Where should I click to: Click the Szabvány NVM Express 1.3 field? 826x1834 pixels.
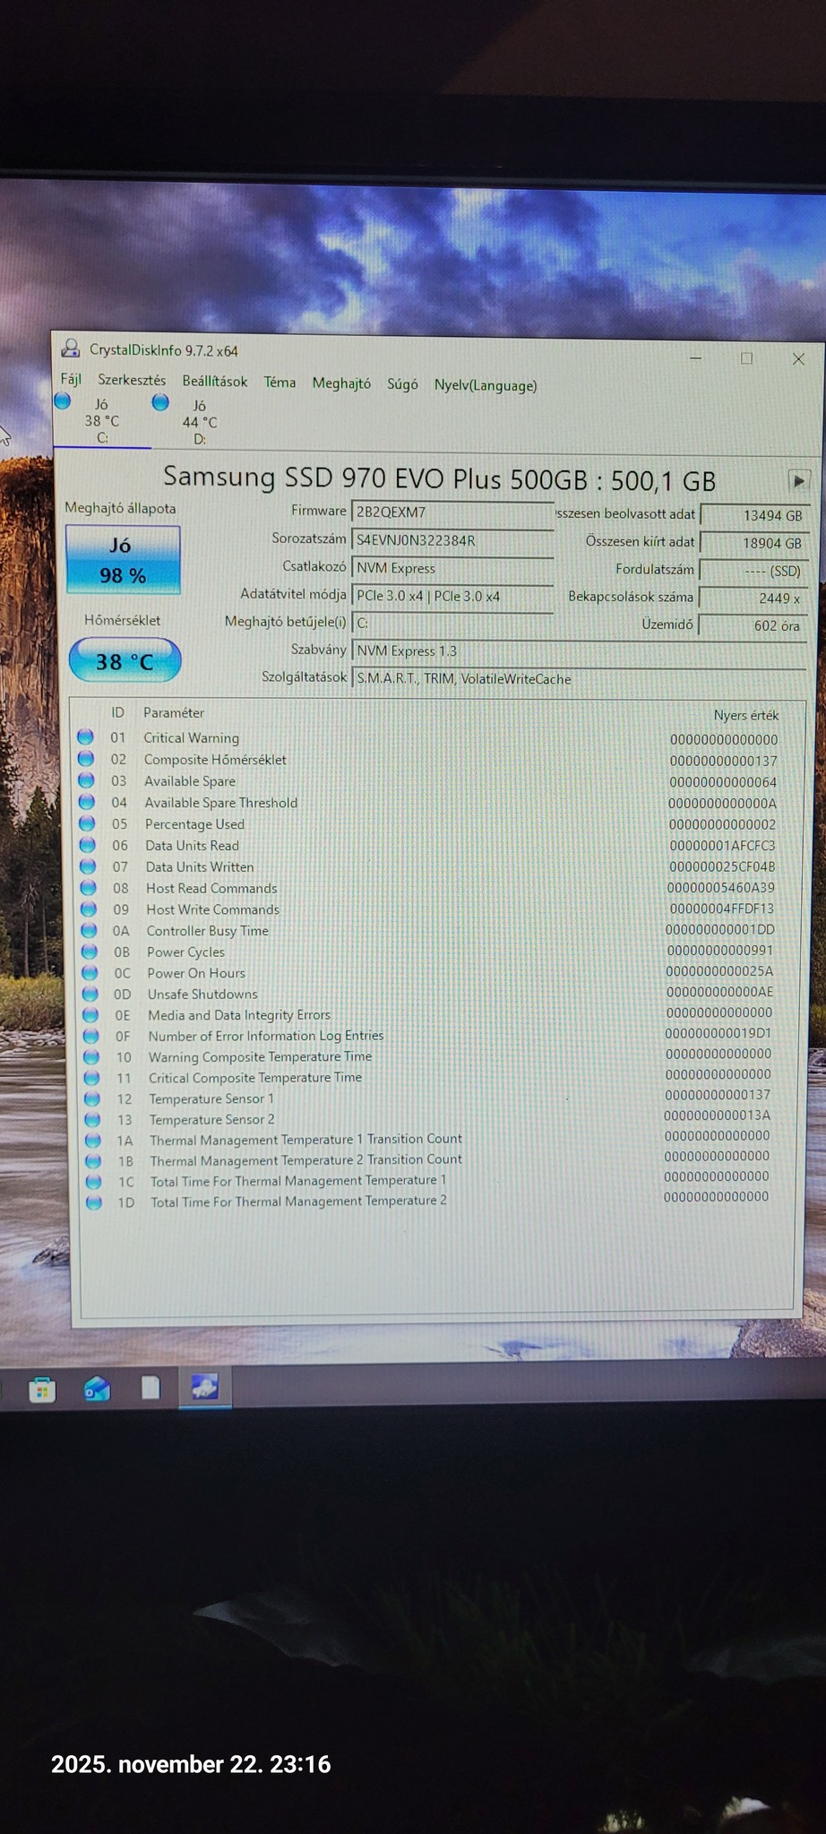pyautogui.click(x=579, y=651)
